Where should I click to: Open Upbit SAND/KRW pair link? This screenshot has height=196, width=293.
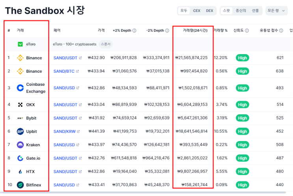[x=64, y=132]
